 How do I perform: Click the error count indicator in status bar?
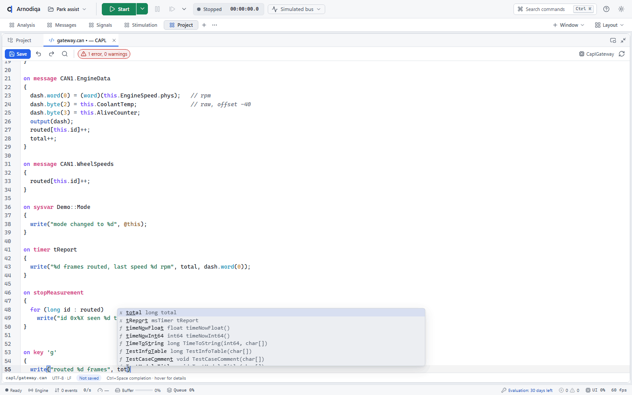(x=564, y=390)
